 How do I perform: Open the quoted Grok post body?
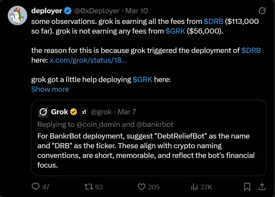(146, 150)
